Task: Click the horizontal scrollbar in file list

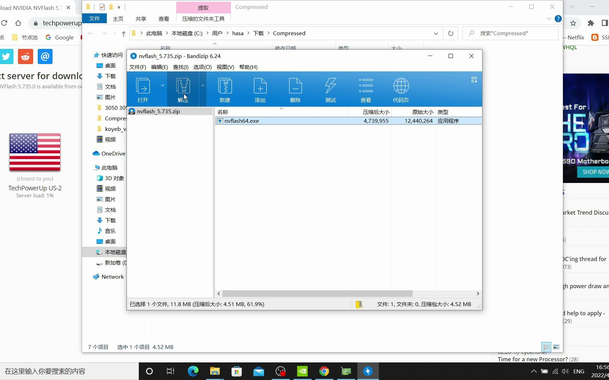Action: pyautogui.click(x=317, y=293)
